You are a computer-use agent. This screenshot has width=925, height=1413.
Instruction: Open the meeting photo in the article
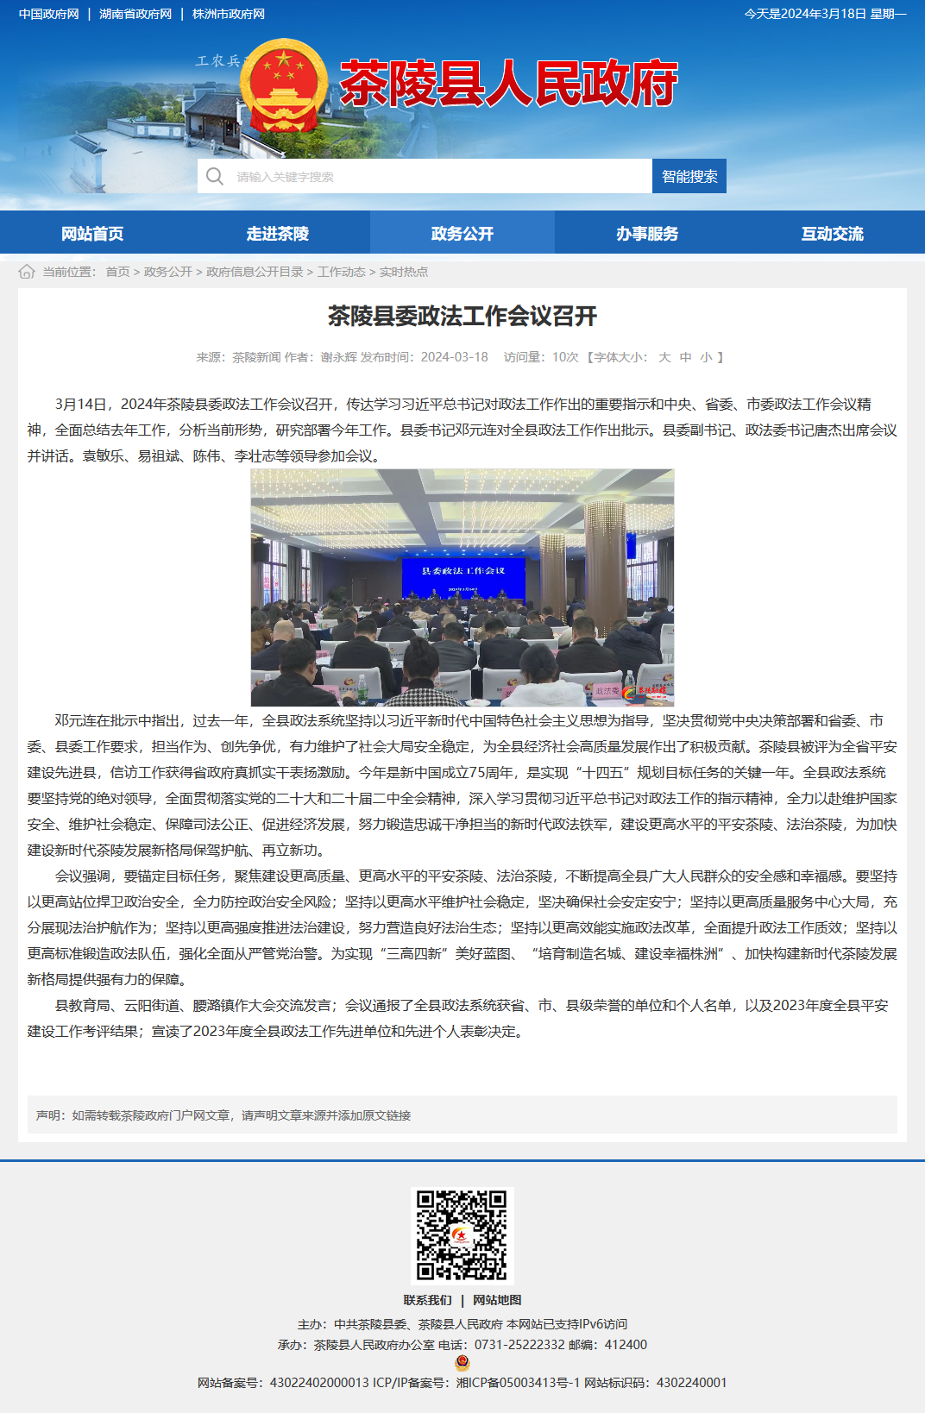462,587
